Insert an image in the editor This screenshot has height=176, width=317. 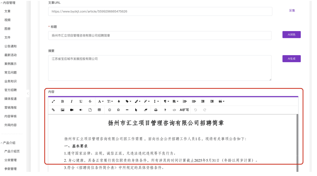[63, 110]
